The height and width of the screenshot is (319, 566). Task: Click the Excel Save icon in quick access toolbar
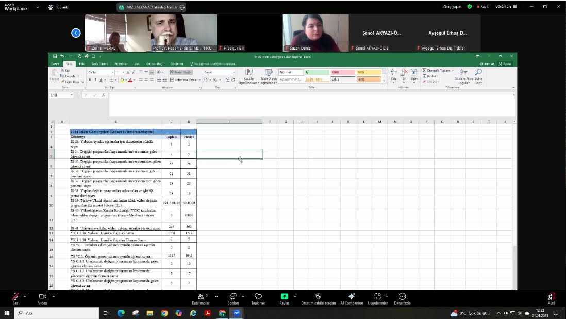click(x=55, y=56)
